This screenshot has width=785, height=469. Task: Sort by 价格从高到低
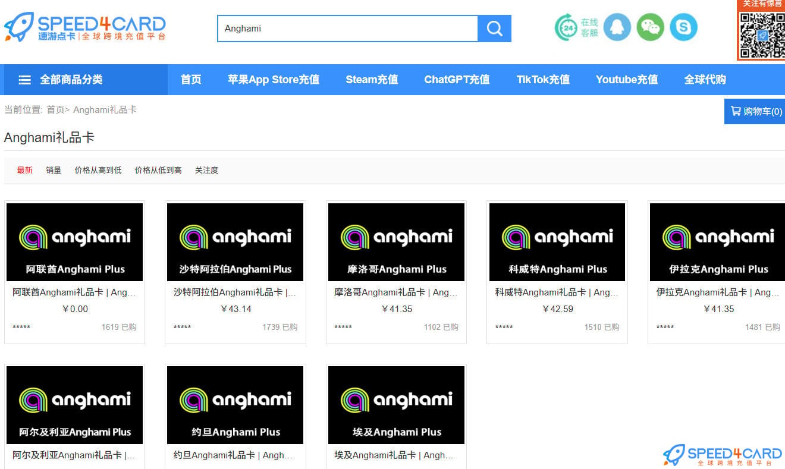pyautogui.click(x=98, y=170)
